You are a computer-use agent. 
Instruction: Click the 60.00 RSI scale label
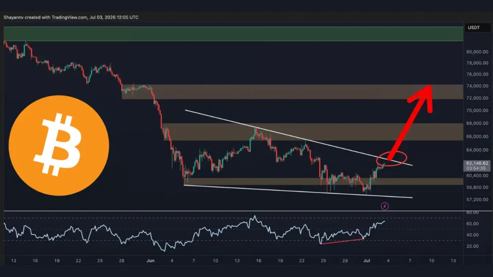click(x=473, y=224)
